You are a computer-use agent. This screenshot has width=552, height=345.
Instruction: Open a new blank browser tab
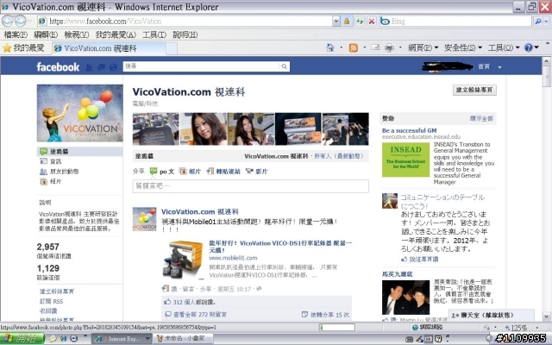click(172, 48)
